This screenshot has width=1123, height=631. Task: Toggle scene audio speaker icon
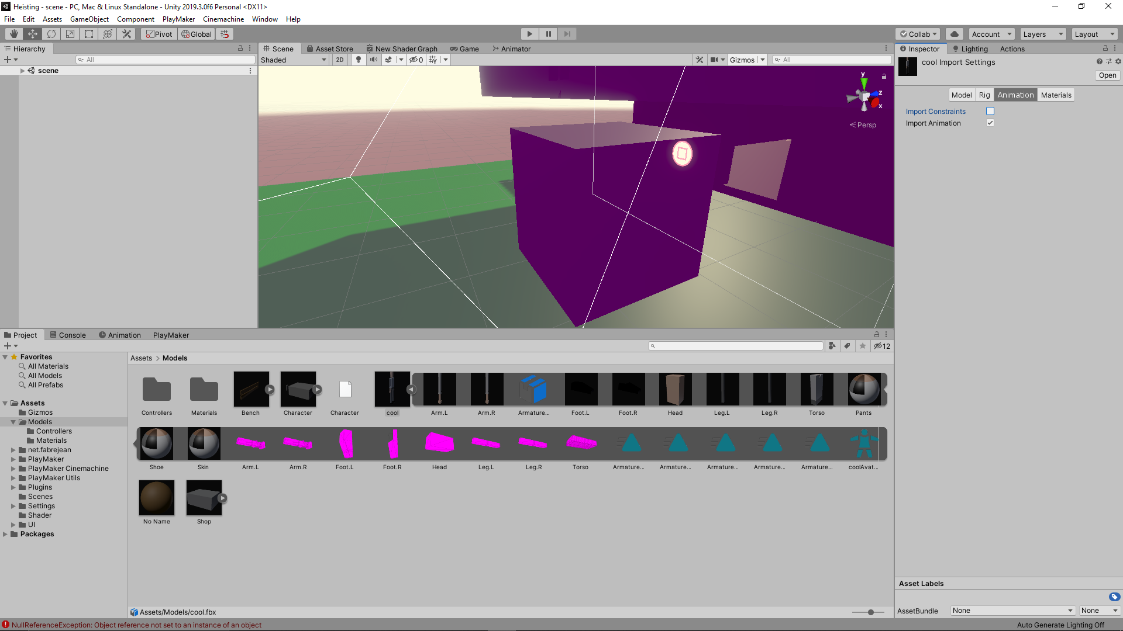[x=373, y=60]
